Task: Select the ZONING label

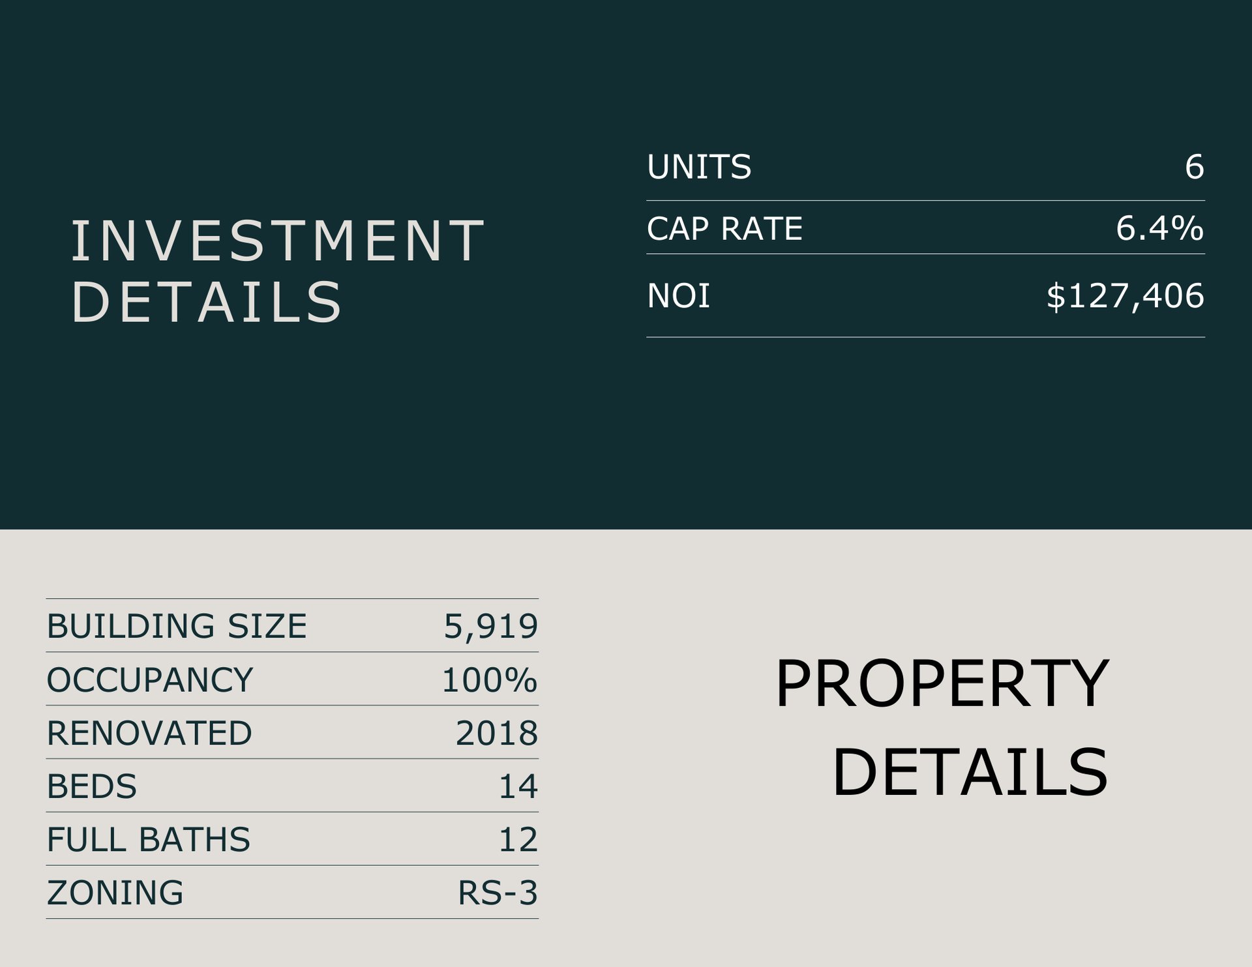Action: coord(115,893)
